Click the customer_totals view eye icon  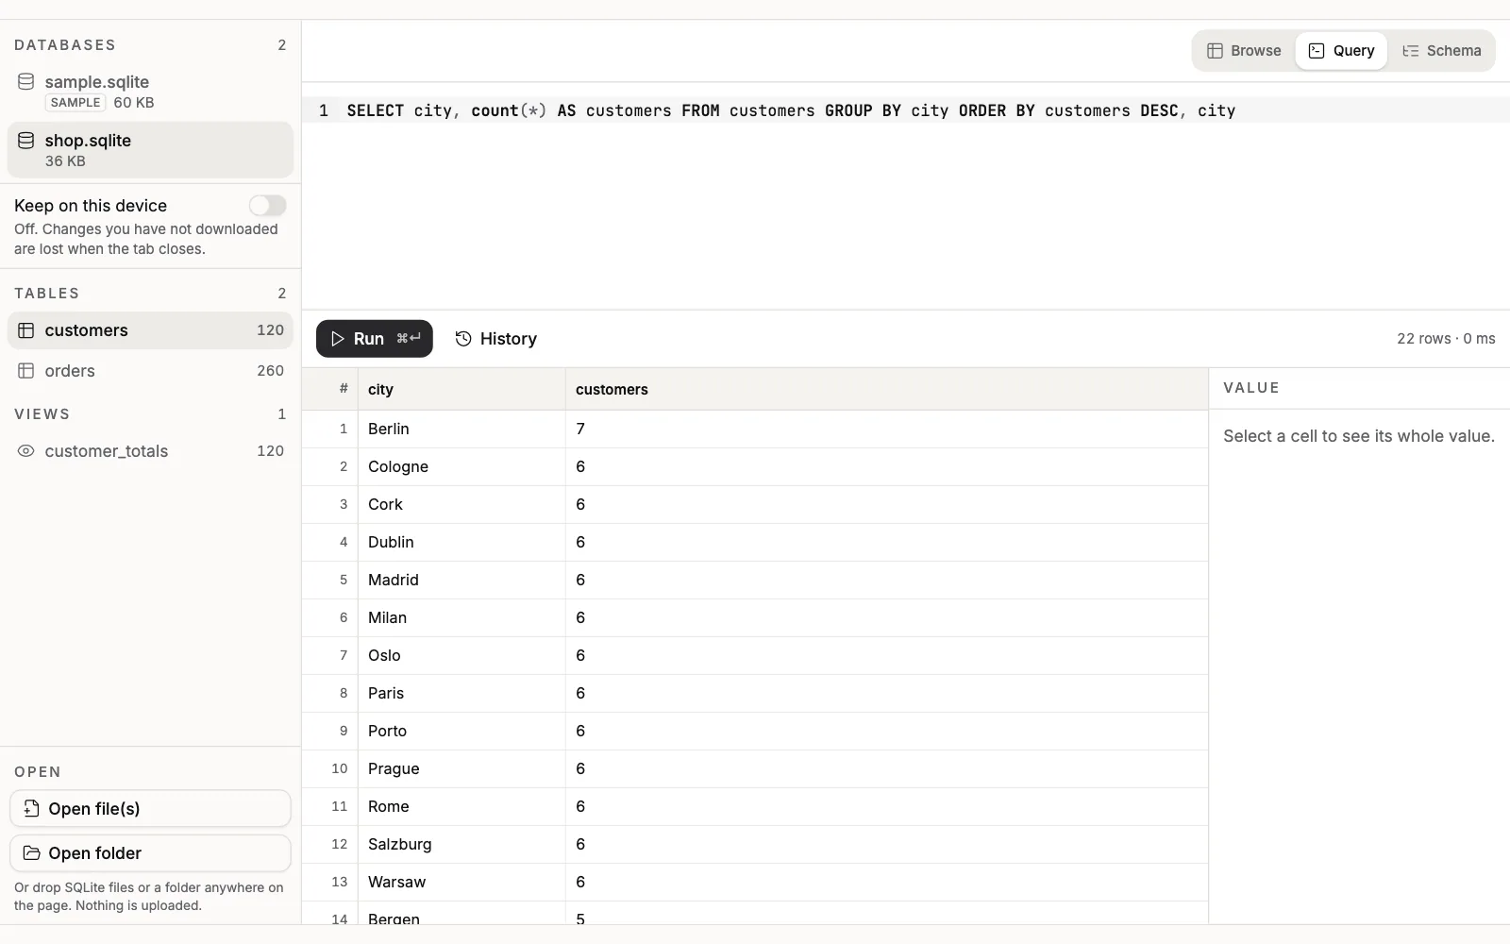26,451
